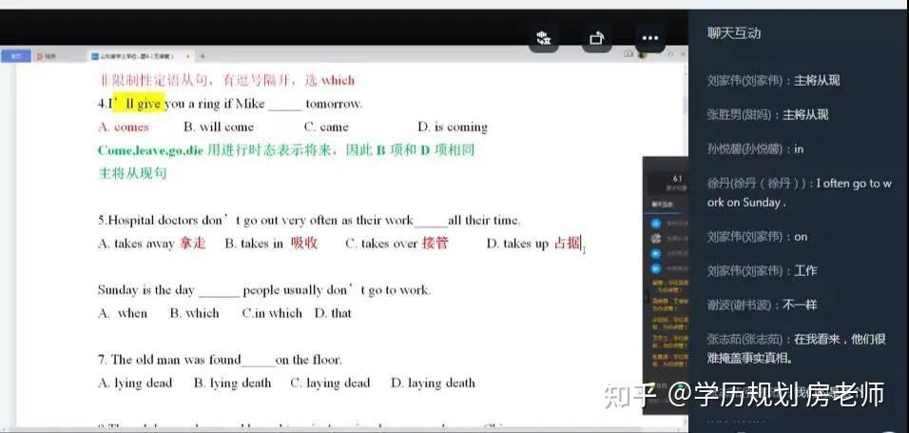Screen dimensions: 909x433
Task: Click 谢波's 不一样 chat message
Action: pyautogui.click(x=762, y=305)
